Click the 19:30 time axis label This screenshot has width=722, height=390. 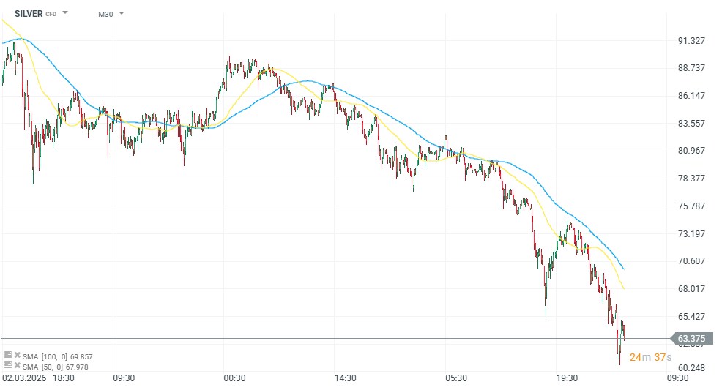tap(567, 378)
